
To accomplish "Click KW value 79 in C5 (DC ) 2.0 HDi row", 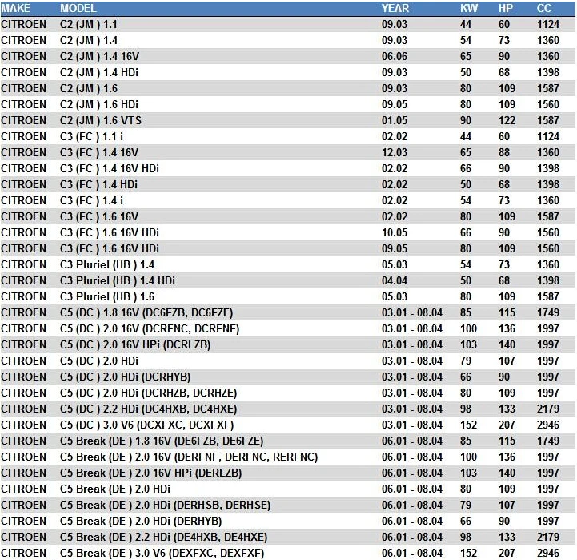I will coord(466,361).
